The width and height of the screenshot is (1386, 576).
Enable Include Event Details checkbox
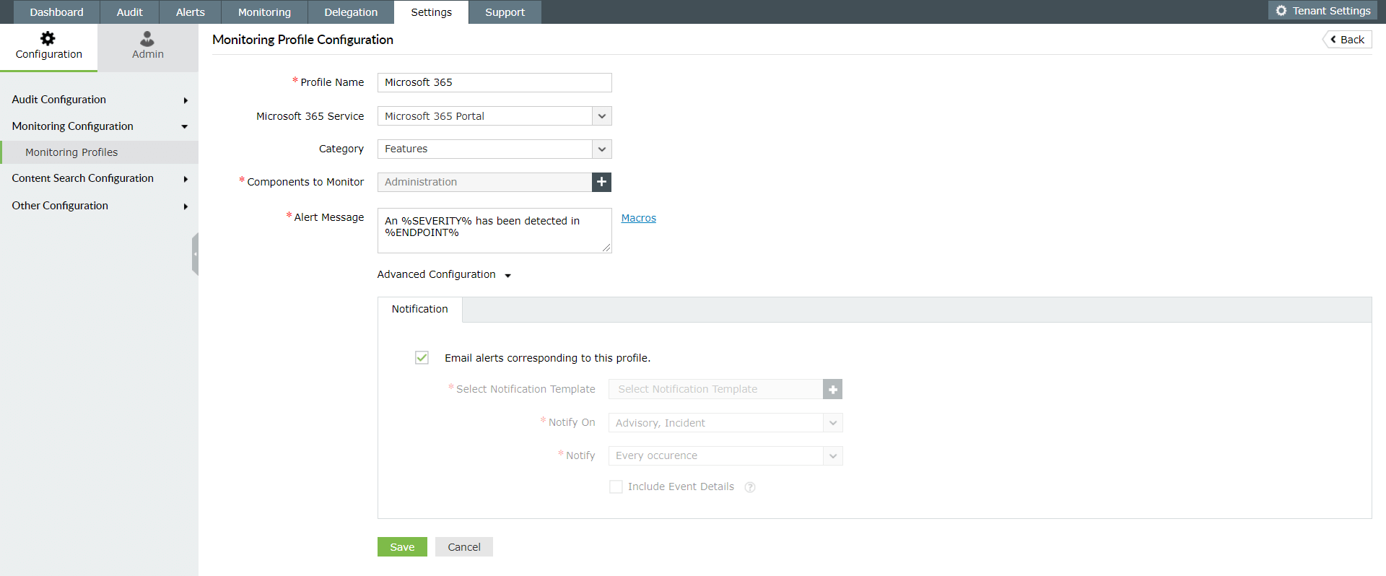click(616, 487)
